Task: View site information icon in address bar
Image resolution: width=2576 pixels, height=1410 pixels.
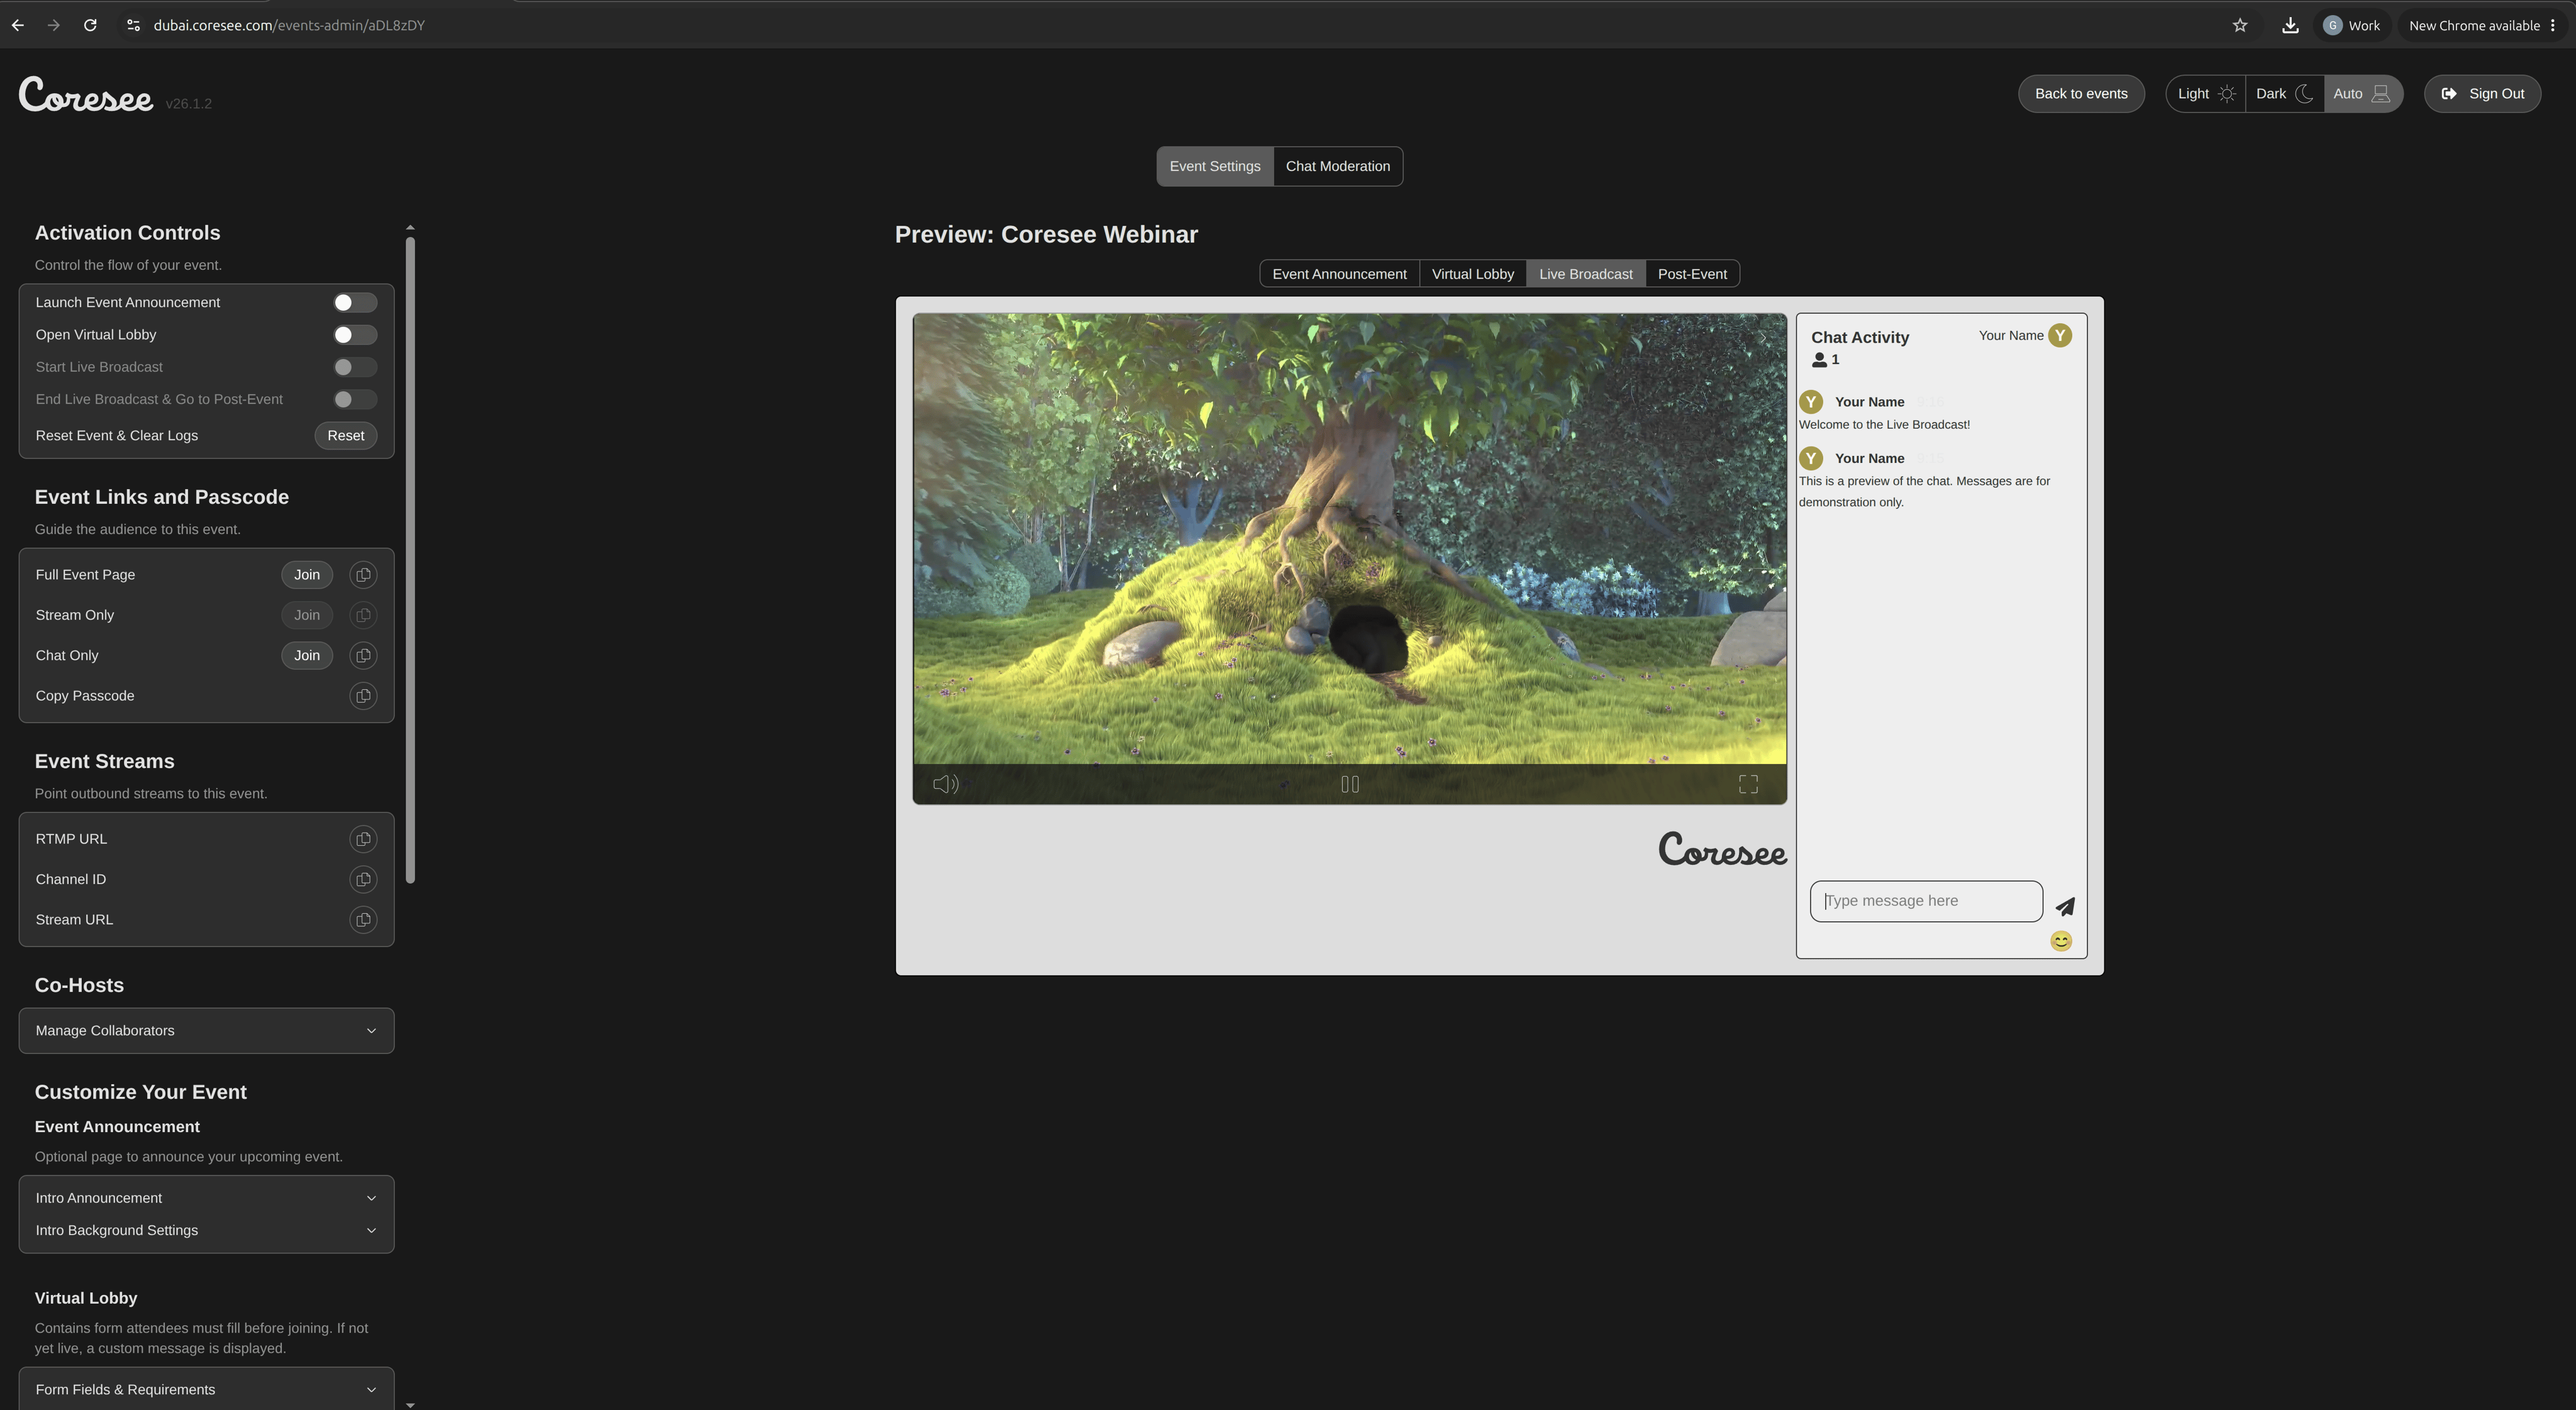Action: (x=133, y=25)
